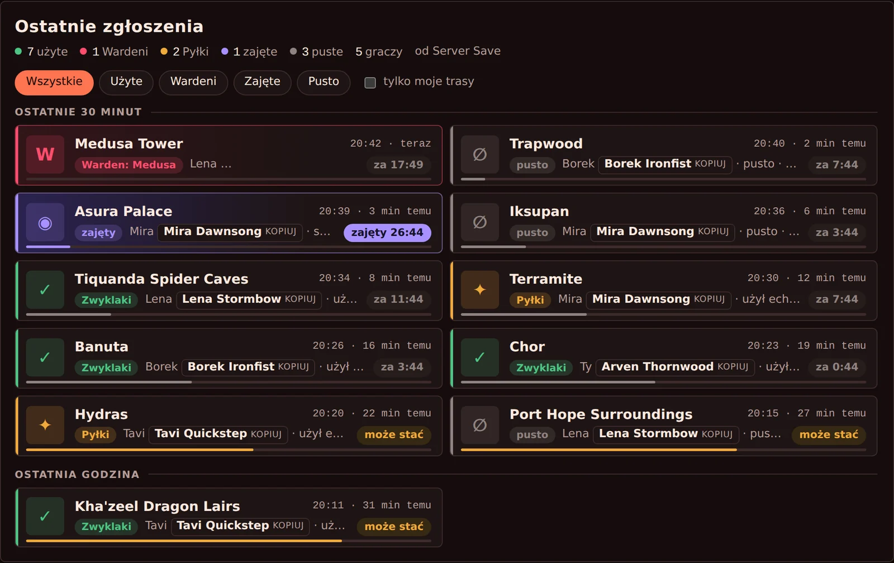Click the 'za 0:44' timer on Chor
Screen dimensions: 894x563
tap(836, 367)
